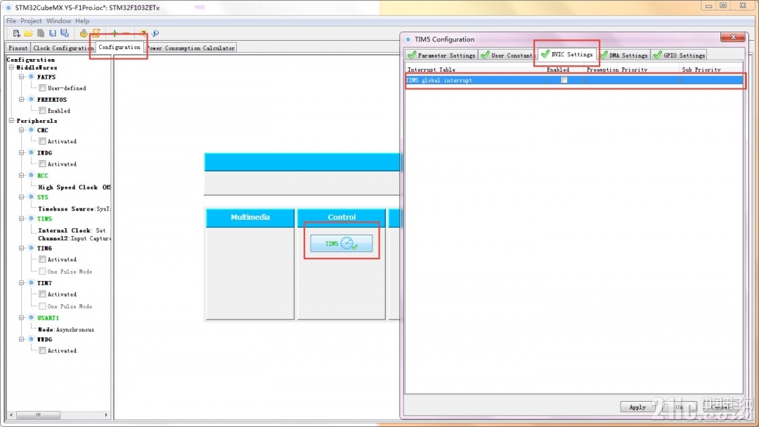Click the Generate Report scroll icon
The width and height of the screenshot is (759, 427).
click(96, 34)
